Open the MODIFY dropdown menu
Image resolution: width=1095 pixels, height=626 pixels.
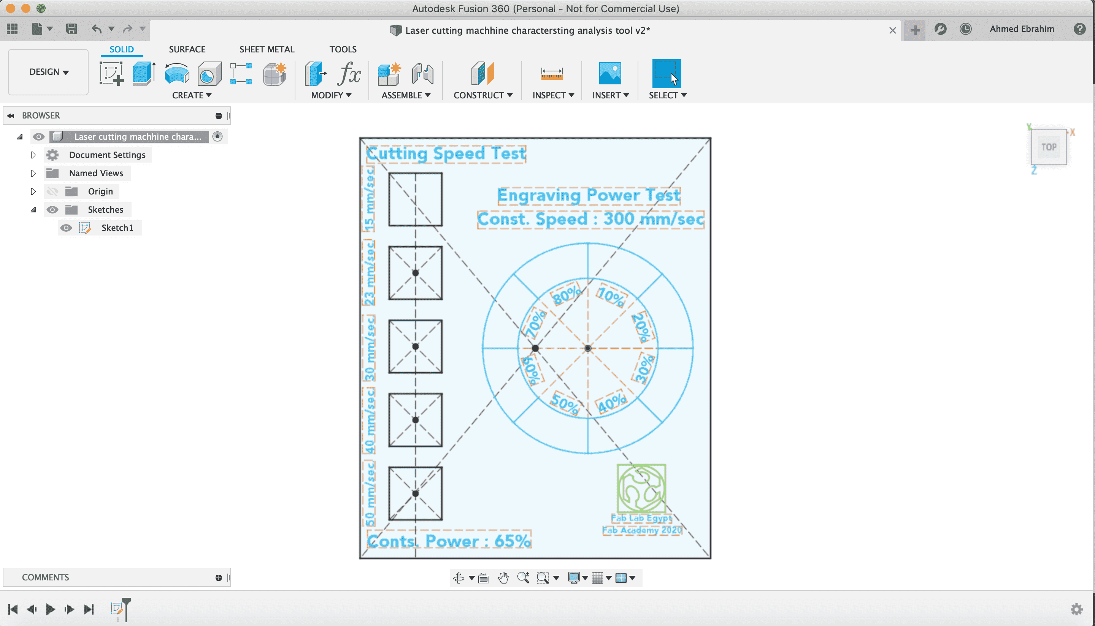(331, 95)
